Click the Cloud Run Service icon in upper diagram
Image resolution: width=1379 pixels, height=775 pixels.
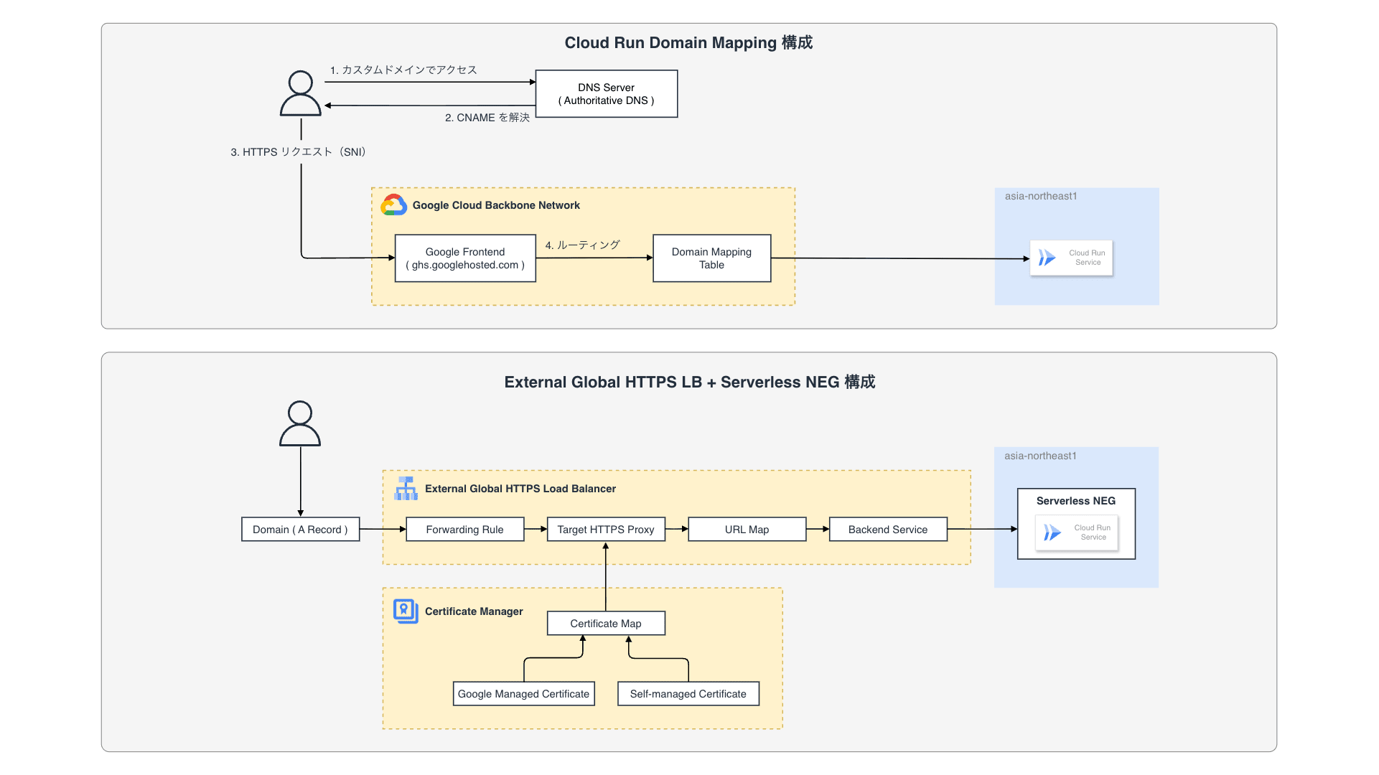coord(1047,258)
